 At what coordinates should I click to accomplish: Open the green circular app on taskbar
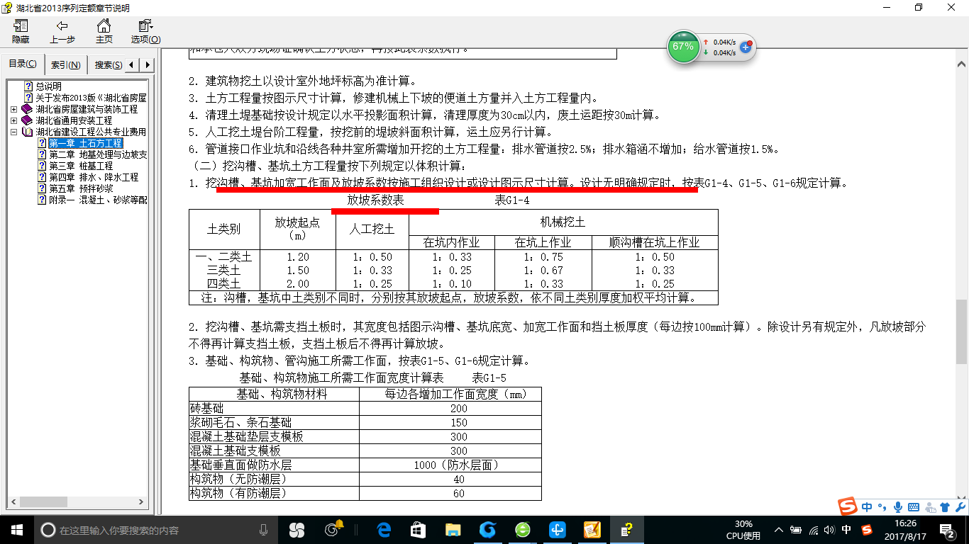point(522,530)
